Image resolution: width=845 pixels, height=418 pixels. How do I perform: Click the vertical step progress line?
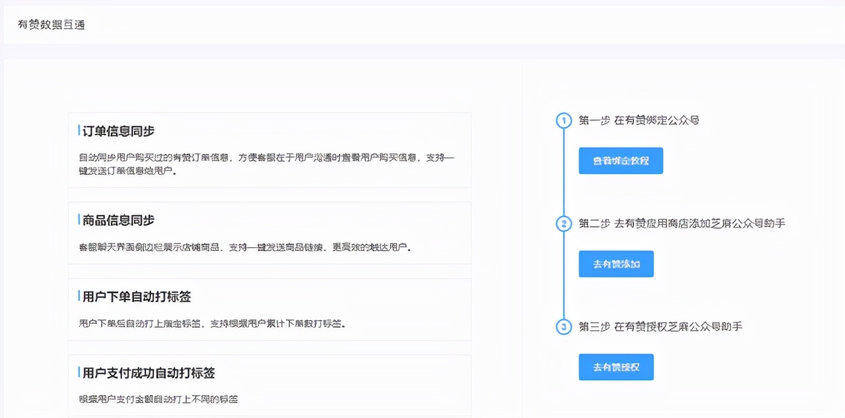563,178
